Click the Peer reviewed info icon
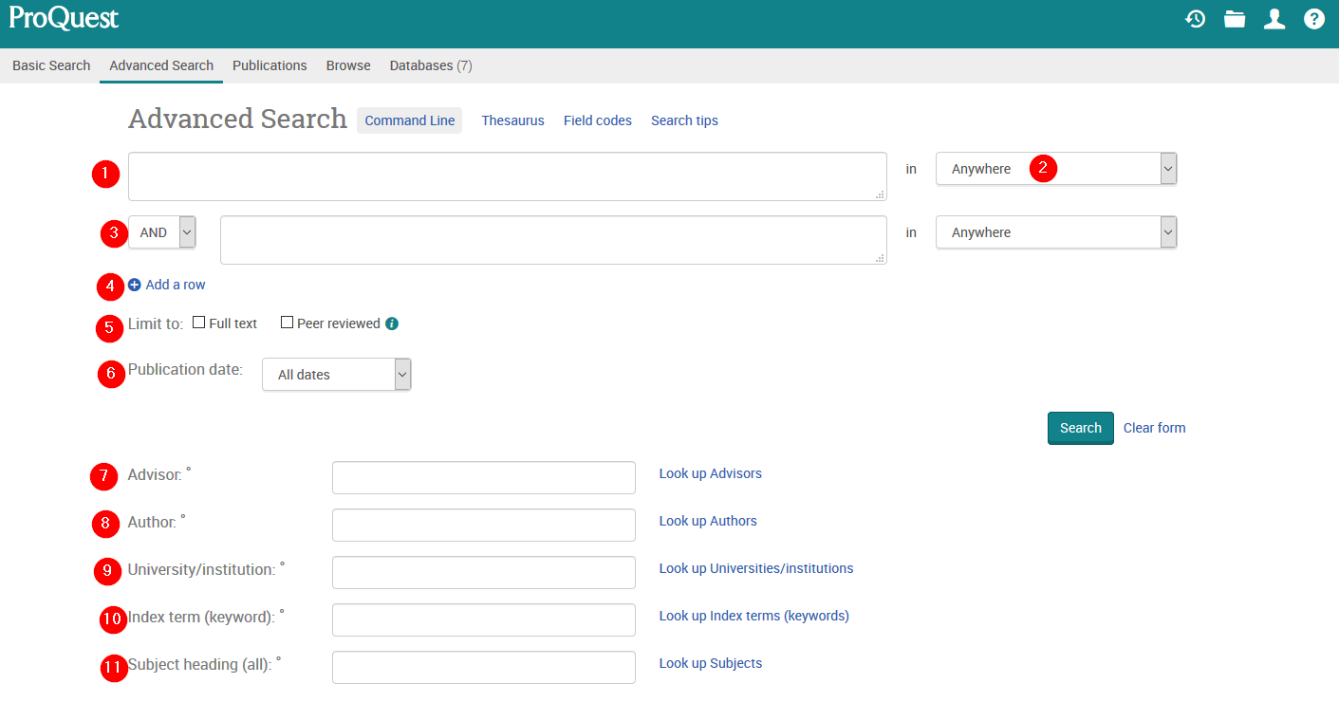The height and width of the screenshot is (702, 1339). (392, 323)
